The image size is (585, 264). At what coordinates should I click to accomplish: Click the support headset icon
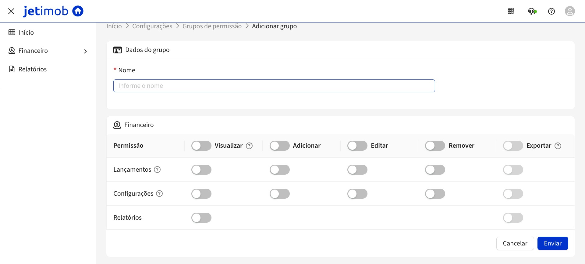click(x=532, y=11)
